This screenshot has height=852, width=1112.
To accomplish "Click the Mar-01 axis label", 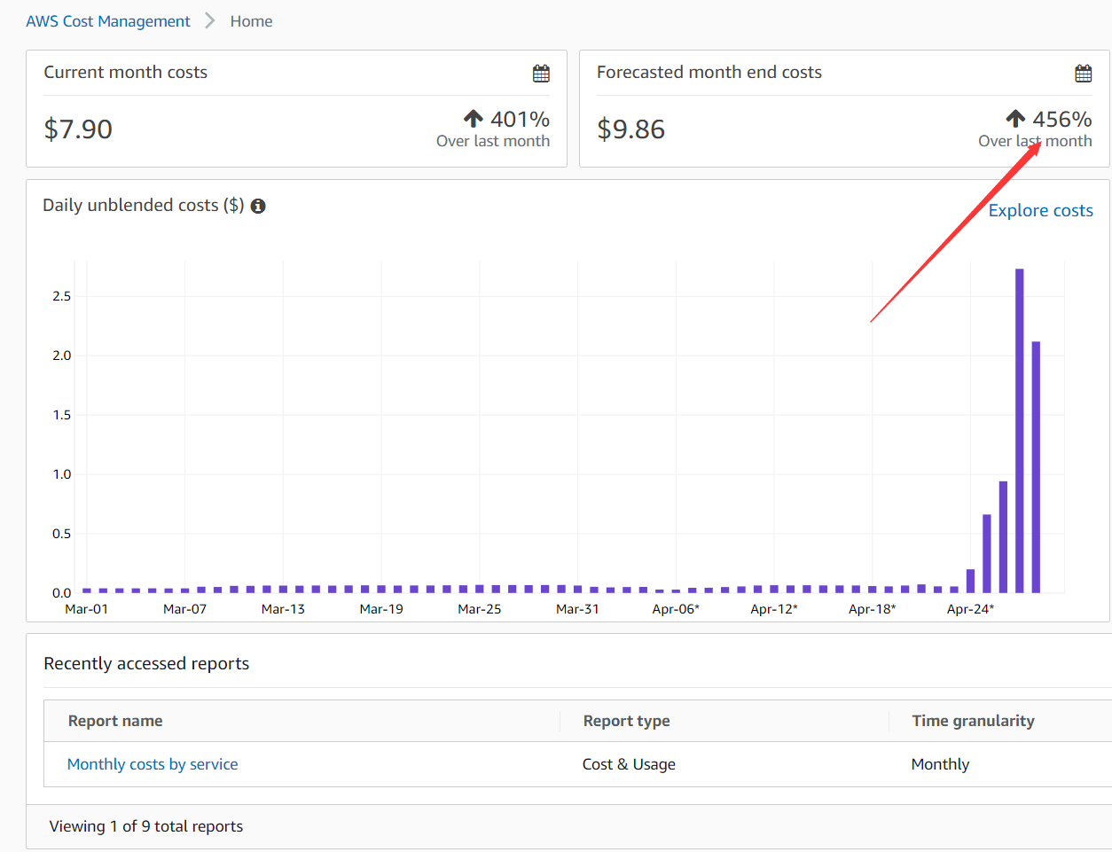I will click(x=87, y=609).
